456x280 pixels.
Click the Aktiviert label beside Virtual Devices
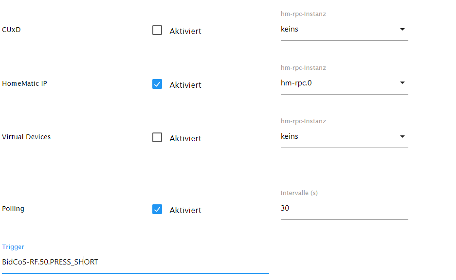click(185, 138)
